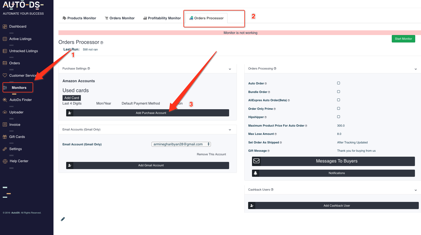This screenshot has height=235, width=421.
Task: Click the Set Order As Shipped help icon
Action: [x=281, y=143]
